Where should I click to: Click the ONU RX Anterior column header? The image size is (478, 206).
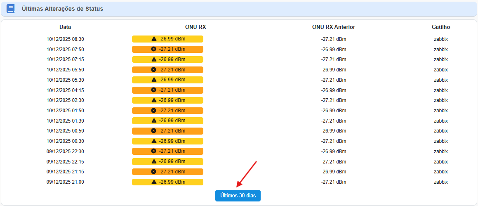(x=334, y=27)
